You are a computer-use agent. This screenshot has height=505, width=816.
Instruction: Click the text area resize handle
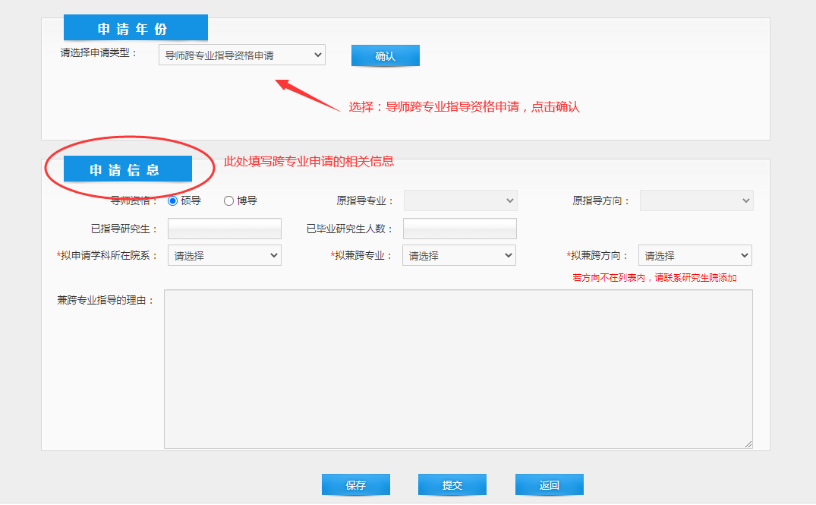748,443
